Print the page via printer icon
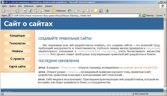167x96 pixels. click(83, 11)
